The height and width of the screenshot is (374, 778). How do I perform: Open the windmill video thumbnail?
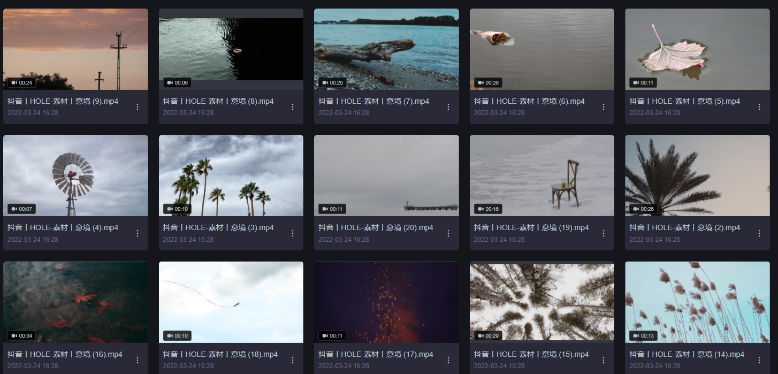(75, 175)
